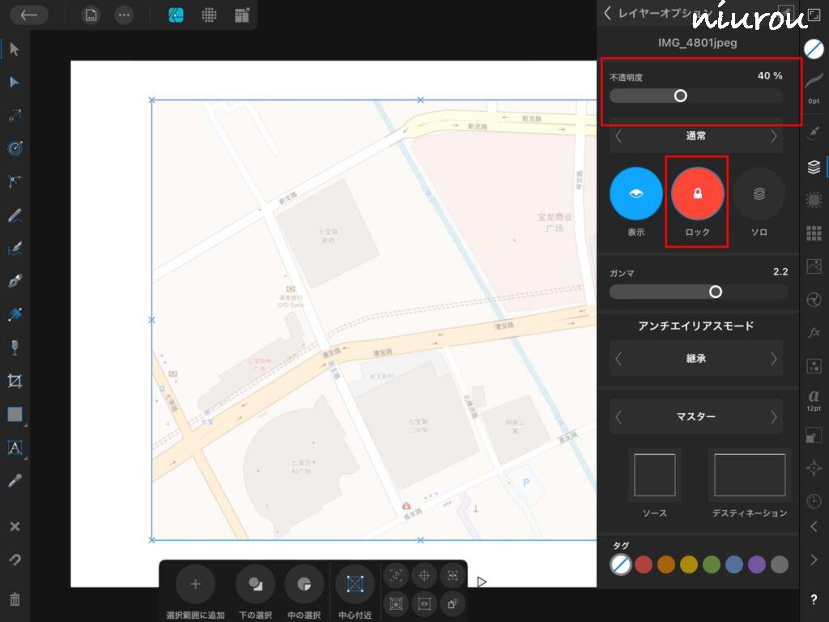Switch to the Pixel persona
Screen dimensions: 829x622
coord(209,15)
